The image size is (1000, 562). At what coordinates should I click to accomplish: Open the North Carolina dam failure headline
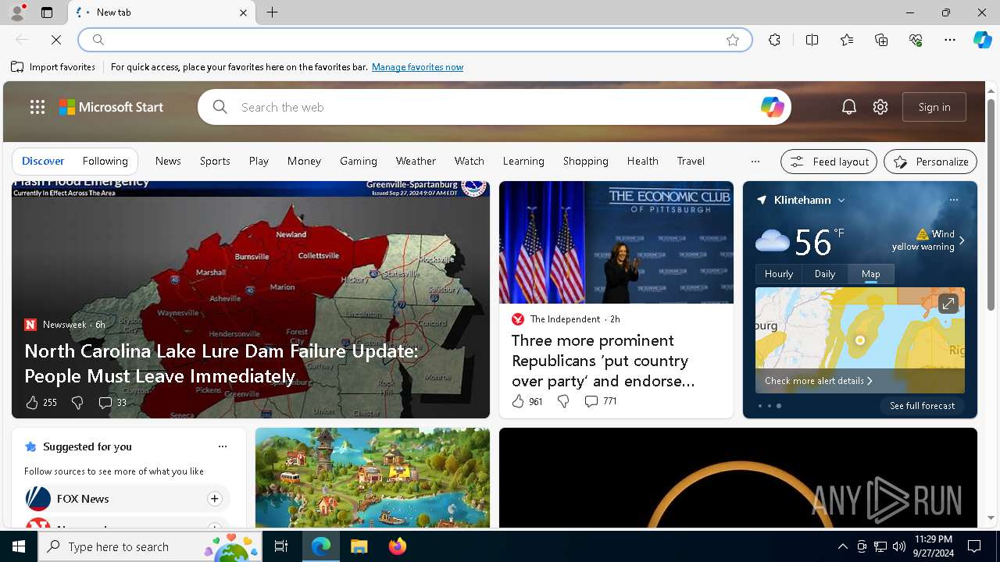pos(221,363)
